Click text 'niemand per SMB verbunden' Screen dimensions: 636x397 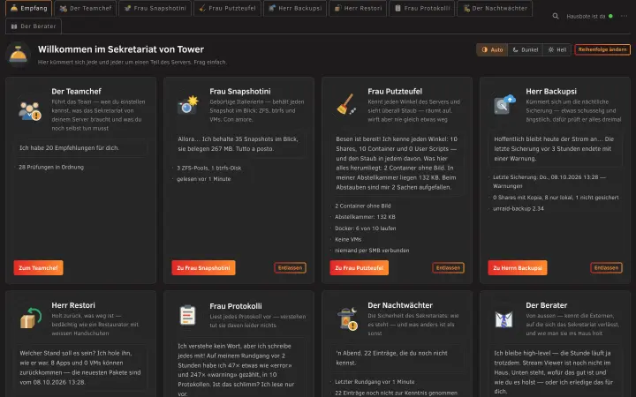(372, 251)
